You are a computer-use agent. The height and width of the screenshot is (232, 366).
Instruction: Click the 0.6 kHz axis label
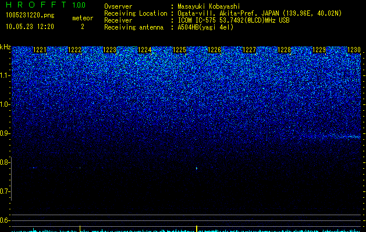pos(5,220)
